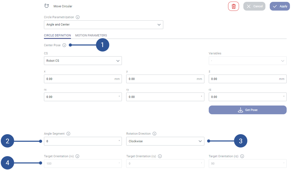Click the Center Pose label
Screen dimensions: 291x170
52,45
